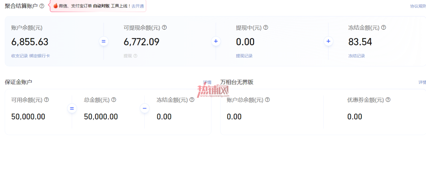Viewport: 426px width, 180px height.
Task: Click help icon beside 聚合结算账户 title
Action: (42, 6)
